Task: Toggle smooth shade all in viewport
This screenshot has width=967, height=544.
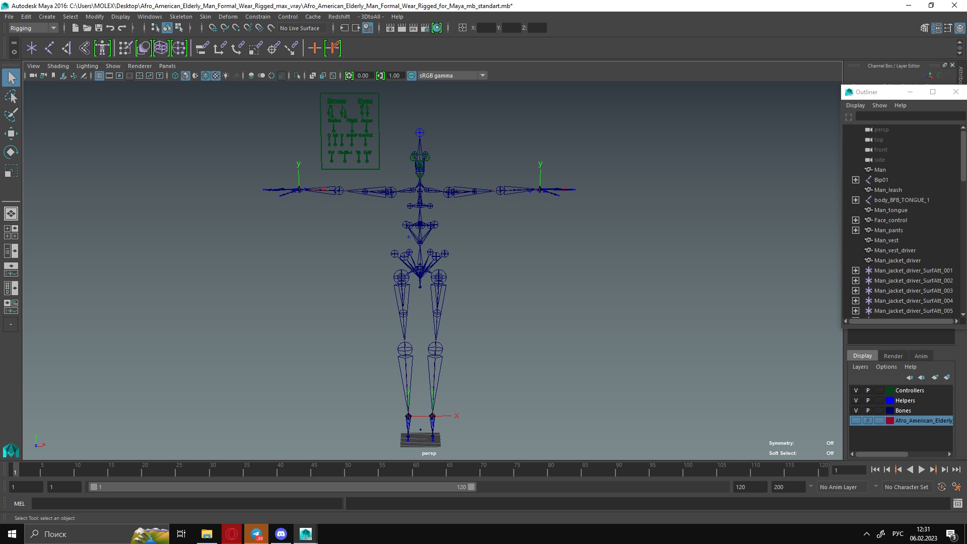Action: click(x=185, y=76)
